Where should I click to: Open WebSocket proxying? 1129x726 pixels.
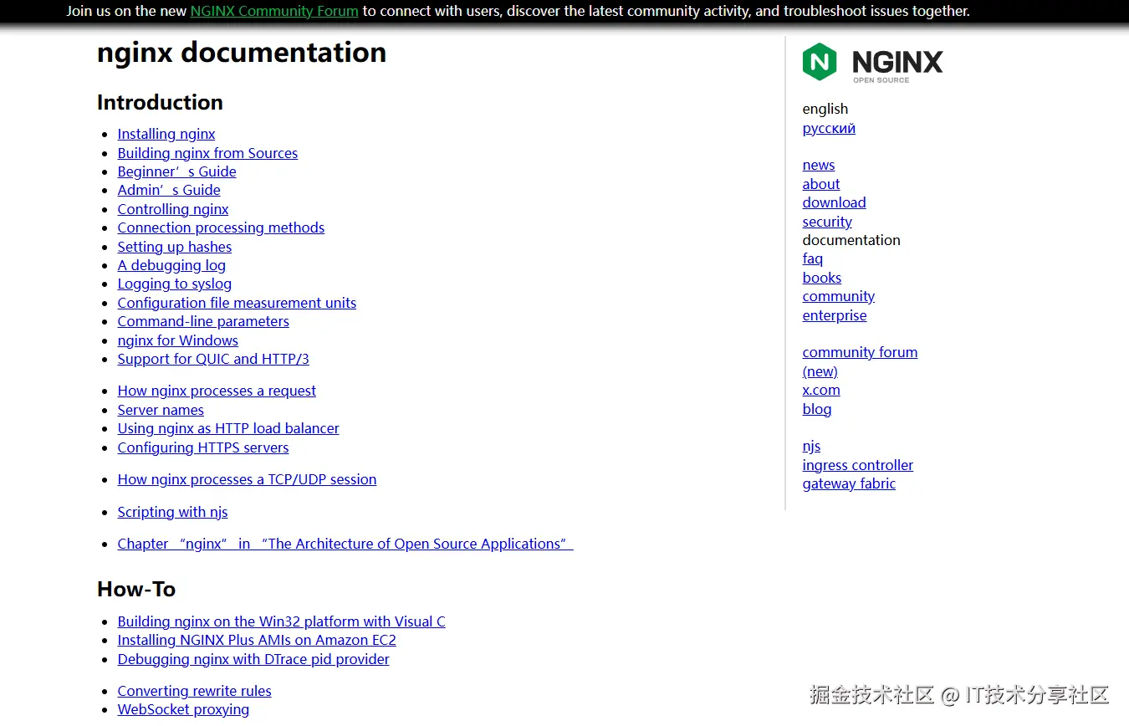click(183, 709)
